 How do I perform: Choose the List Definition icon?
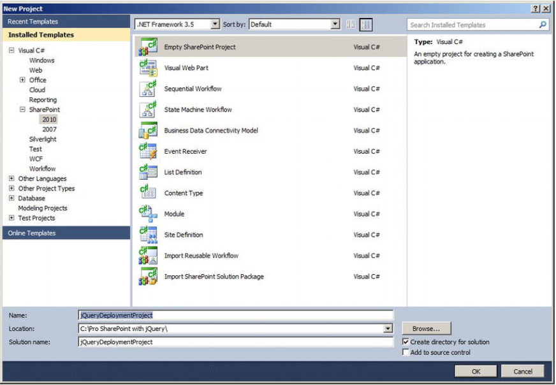(148, 172)
